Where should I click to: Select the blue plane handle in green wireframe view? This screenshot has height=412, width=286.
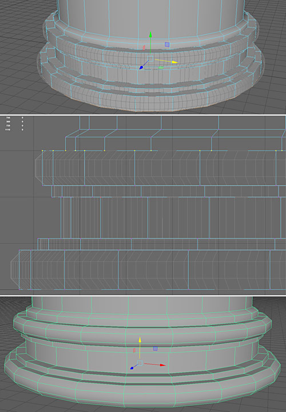156,348
